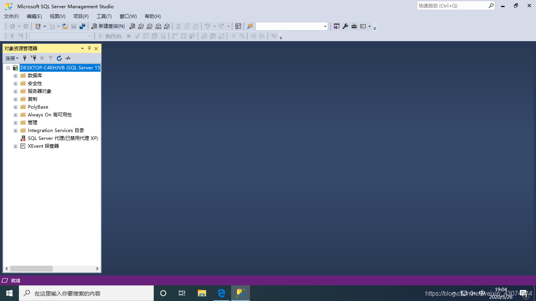Expand the 数据库 folder
Image resolution: width=536 pixels, height=301 pixels.
(x=15, y=76)
